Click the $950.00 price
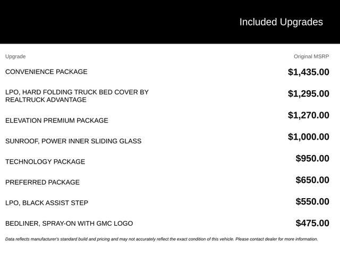 tap(312, 158)
